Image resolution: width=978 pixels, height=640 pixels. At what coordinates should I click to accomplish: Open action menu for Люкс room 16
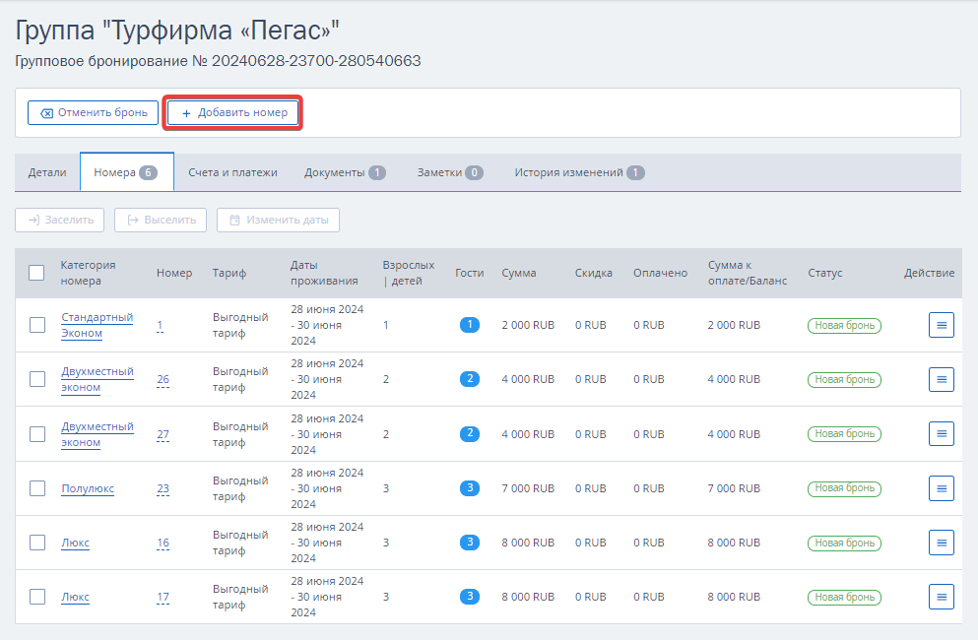coord(942,543)
